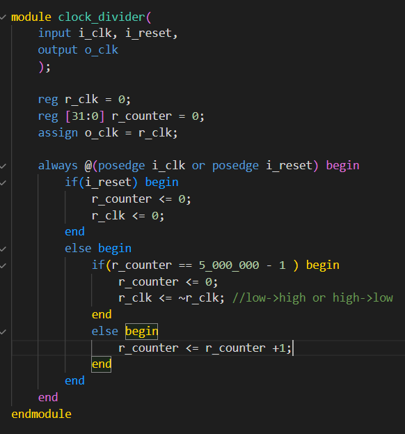Click 'r_counter +1;' expression
This screenshot has width=405, height=434.
tap(248, 348)
